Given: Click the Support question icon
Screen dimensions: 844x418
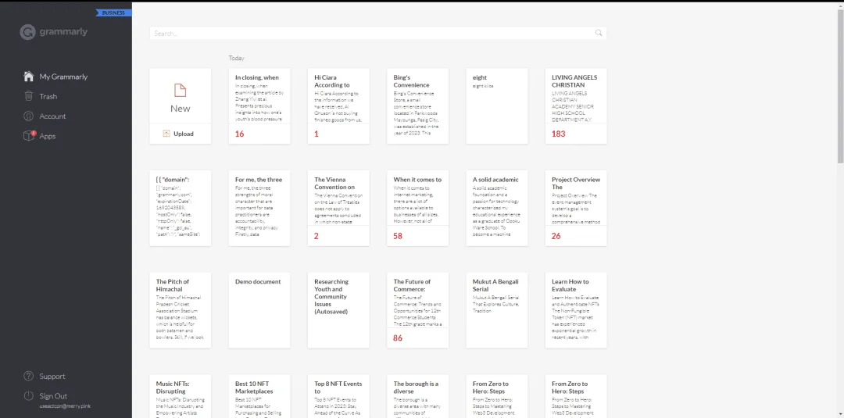Looking at the screenshot, I should 29,376.
